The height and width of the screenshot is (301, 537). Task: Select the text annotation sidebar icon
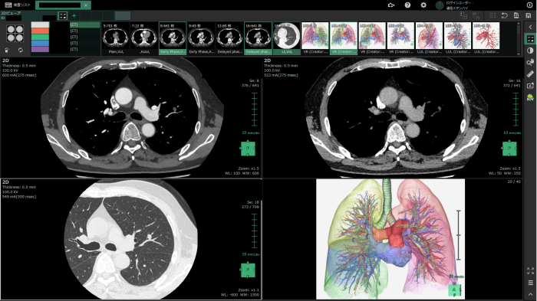[531, 86]
